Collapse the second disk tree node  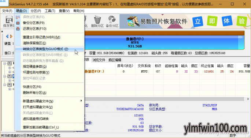(5, 76)
